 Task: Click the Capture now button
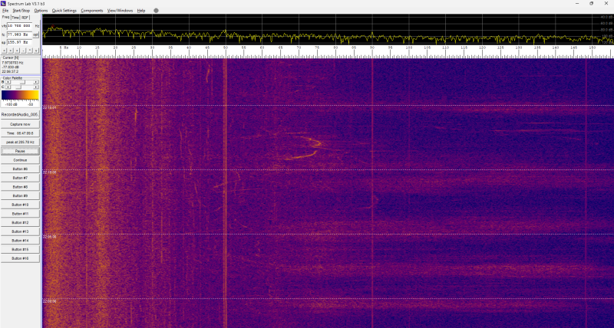[20, 124]
